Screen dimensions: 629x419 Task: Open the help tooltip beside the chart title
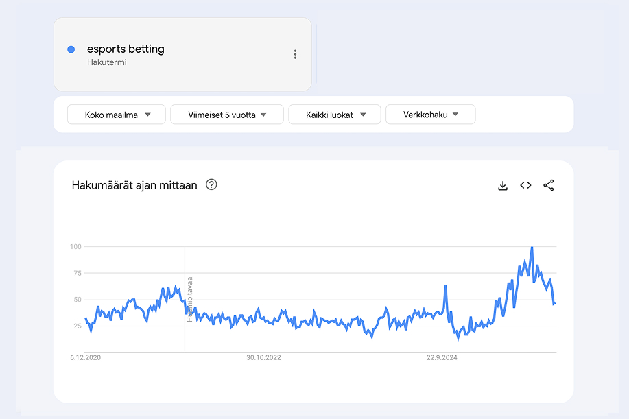[x=211, y=184]
